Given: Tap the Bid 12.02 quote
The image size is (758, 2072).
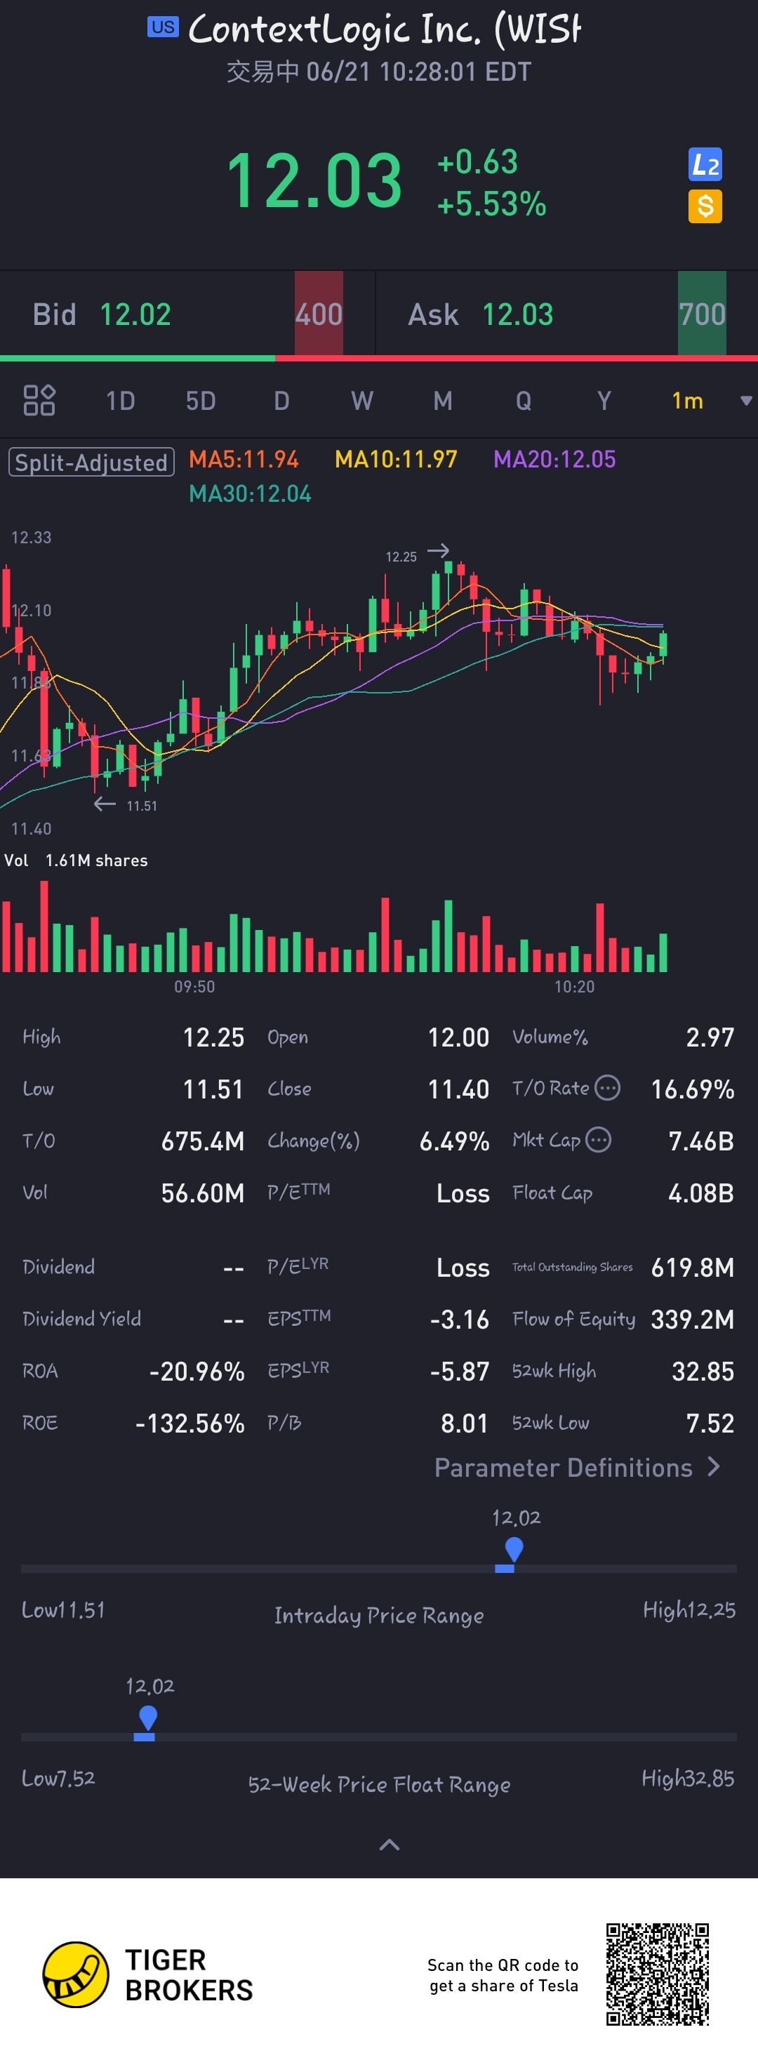Looking at the screenshot, I should [x=101, y=314].
